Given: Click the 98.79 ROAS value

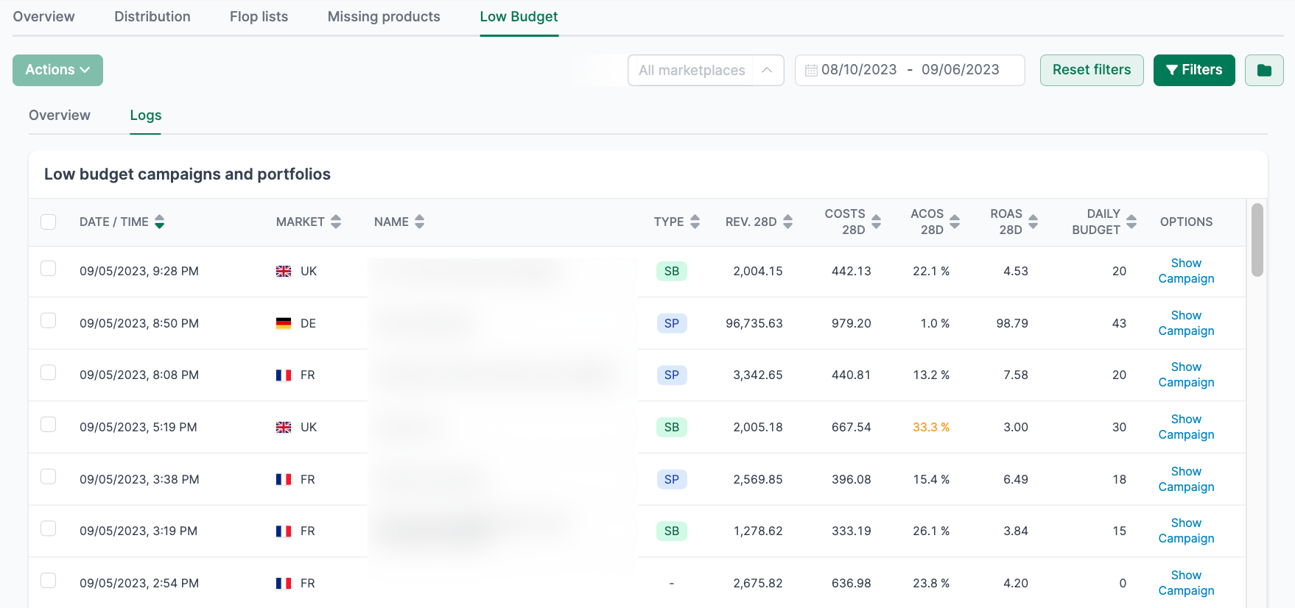Looking at the screenshot, I should pos(1012,323).
